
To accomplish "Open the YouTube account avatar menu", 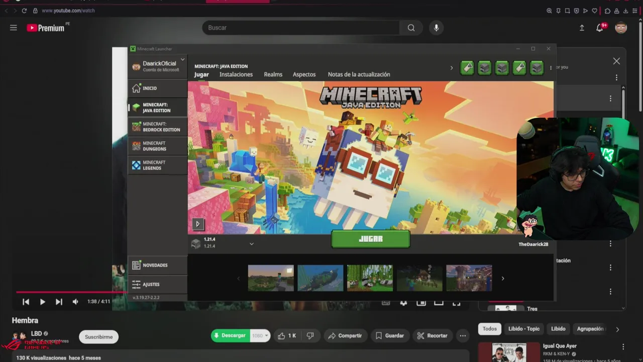I will coord(621,28).
